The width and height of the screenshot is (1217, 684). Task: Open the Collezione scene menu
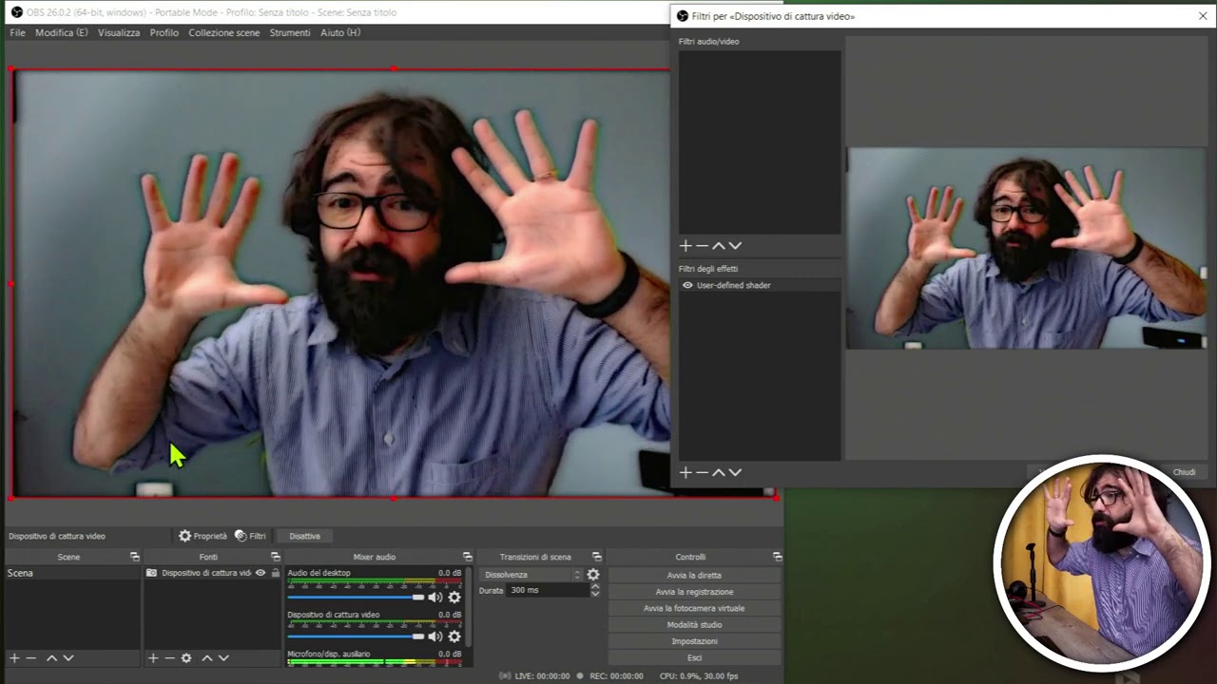pyautogui.click(x=223, y=32)
